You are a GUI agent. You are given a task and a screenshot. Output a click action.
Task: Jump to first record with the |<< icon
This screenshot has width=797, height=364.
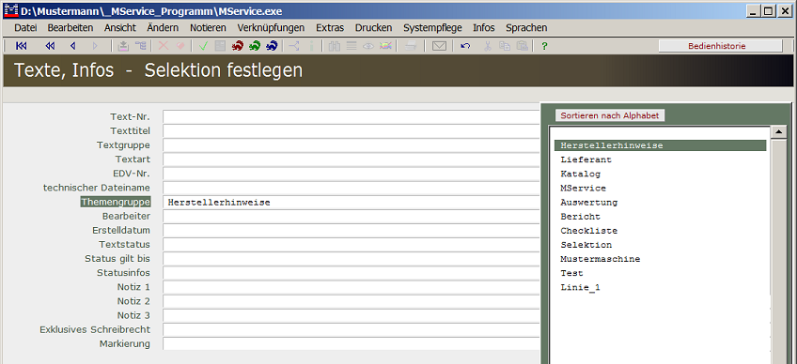21,46
